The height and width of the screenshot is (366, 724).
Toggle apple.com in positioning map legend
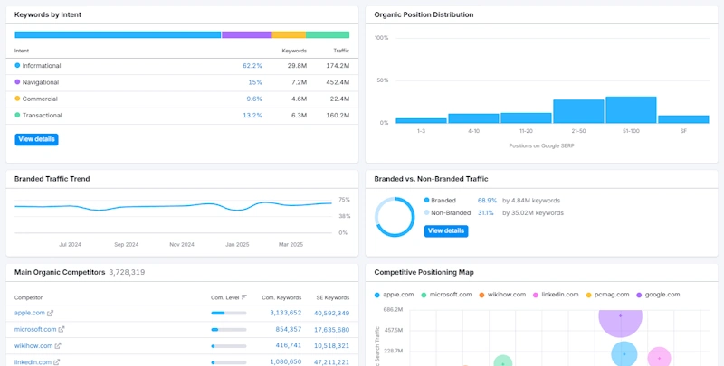[395, 295]
